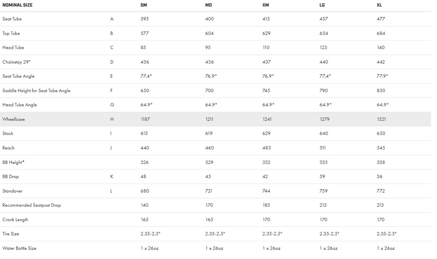Select the MD size column header
The height and width of the screenshot is (259, 437).
click(208, 5)
